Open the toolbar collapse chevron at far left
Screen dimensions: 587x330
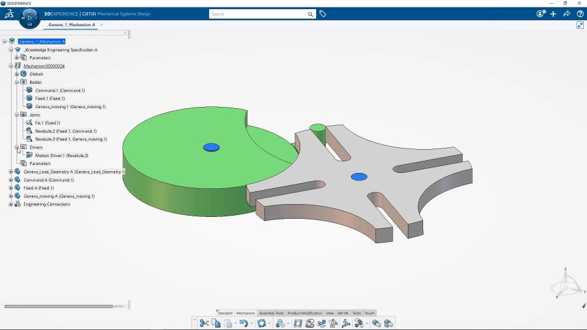coord(194,320)
